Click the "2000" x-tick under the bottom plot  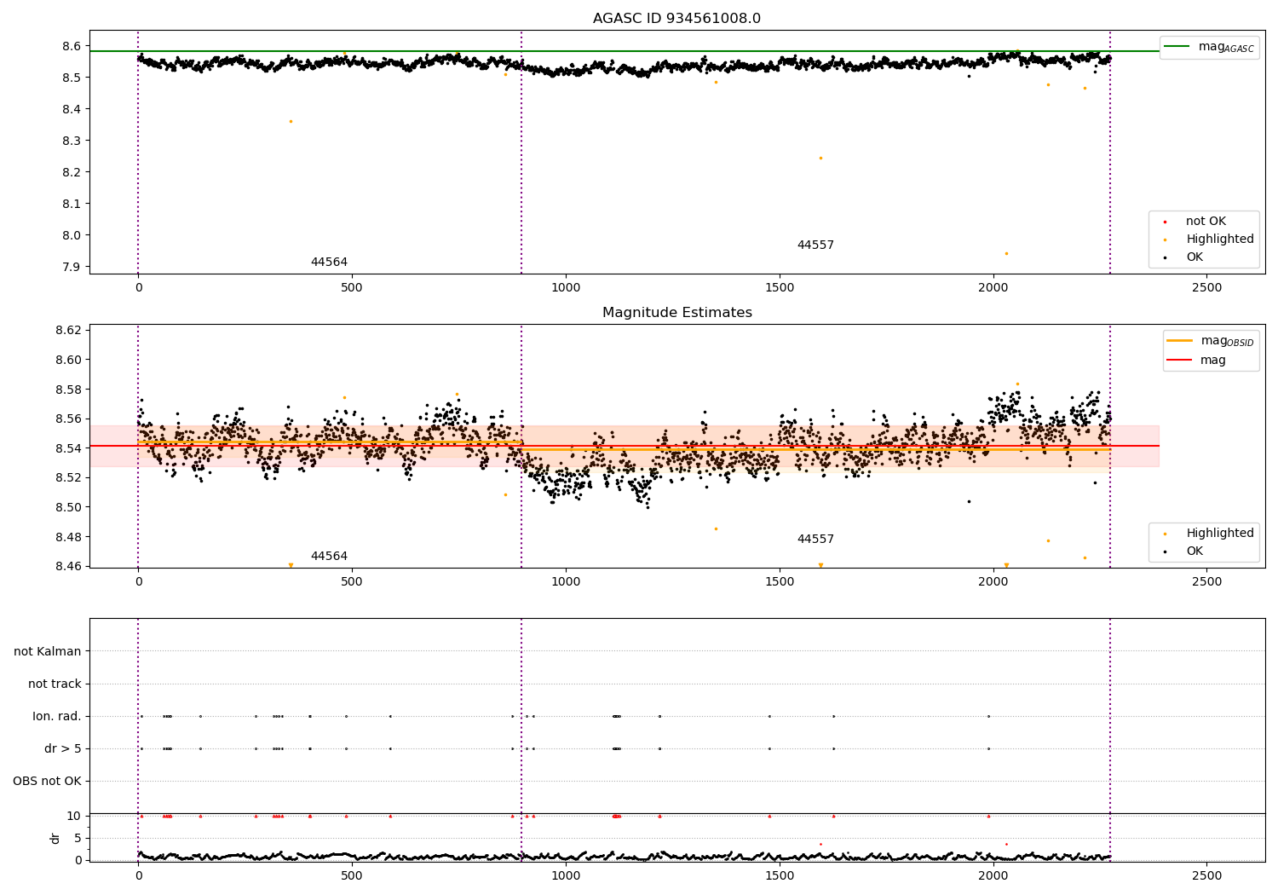[993, 875]
